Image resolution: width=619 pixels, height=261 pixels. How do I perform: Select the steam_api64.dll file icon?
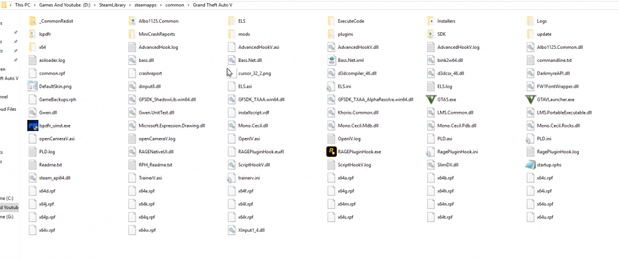[32, 178]
